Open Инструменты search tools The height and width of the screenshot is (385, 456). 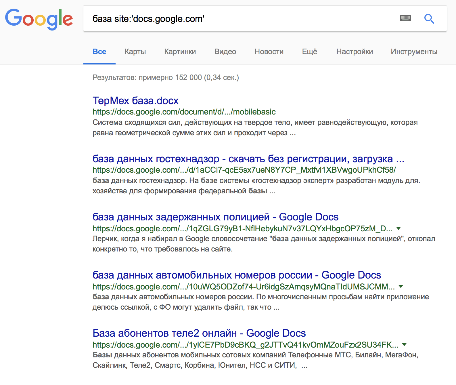[414, 52]
